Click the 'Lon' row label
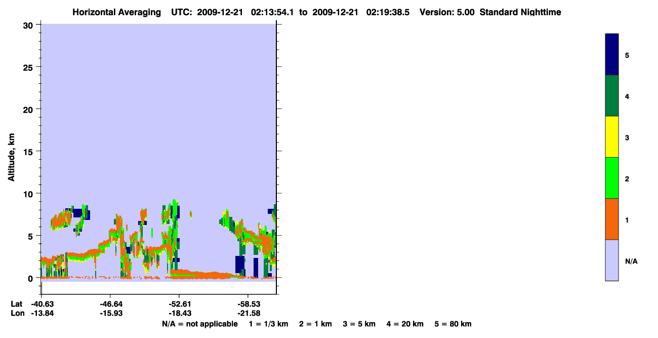Screen dimensions: 658x338 17,313
